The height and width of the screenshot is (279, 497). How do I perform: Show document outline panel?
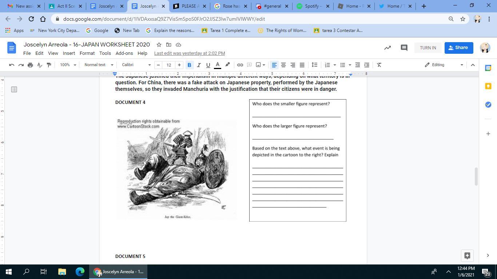pyautogui.click(x=14, y=89)
